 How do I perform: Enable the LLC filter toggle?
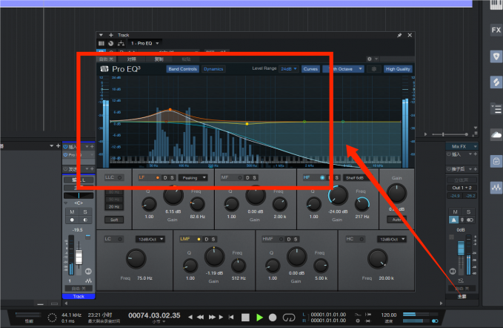click(x=119, y=177)
